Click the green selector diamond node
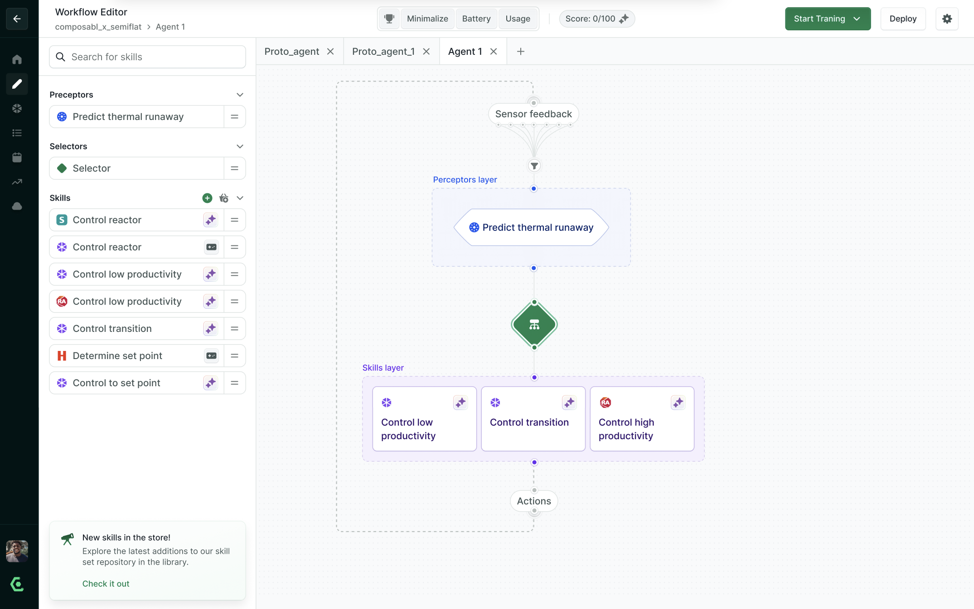The width and height of the screenshot is (974, 609). coord(534,325)
